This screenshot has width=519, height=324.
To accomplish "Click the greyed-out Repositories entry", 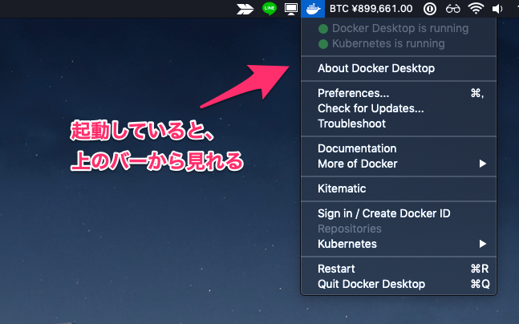I will [399, 229].
